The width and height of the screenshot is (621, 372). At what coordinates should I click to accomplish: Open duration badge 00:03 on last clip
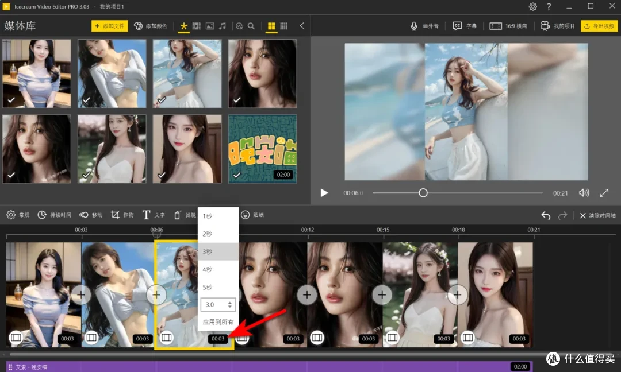pos(519,338)
